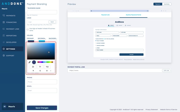Select a logo file to upload
This screenshot has width=180, height=112.
[x=52, y=22]
